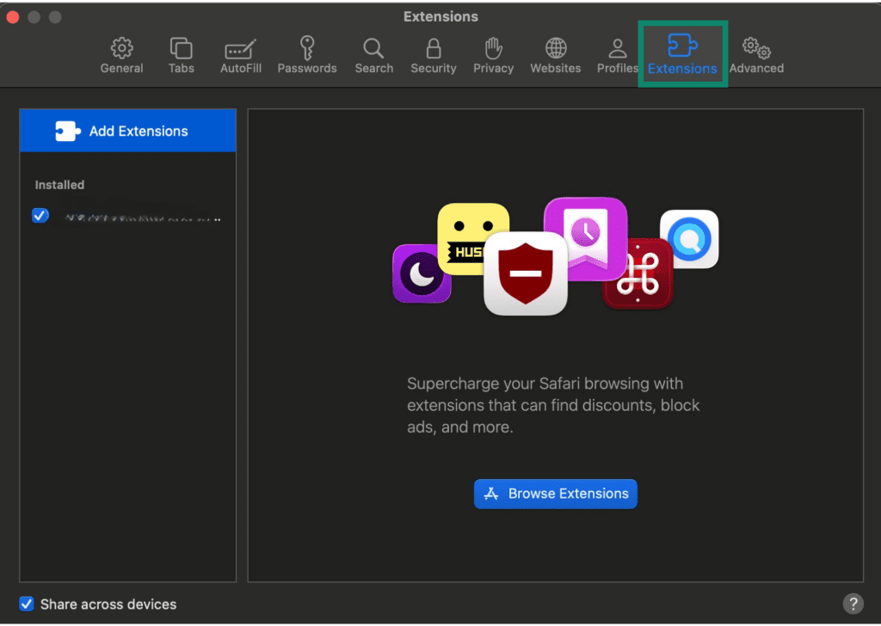Open the General settings pane

[x=121, y=55]
